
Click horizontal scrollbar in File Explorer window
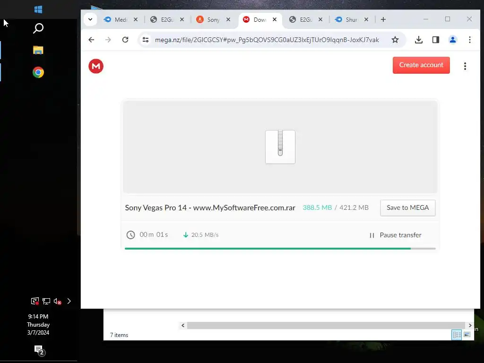326,325
